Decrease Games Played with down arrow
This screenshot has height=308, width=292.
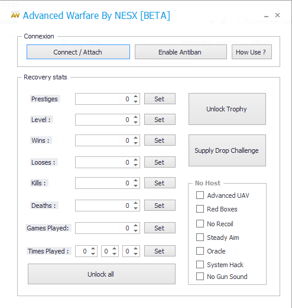click(135, 230)
